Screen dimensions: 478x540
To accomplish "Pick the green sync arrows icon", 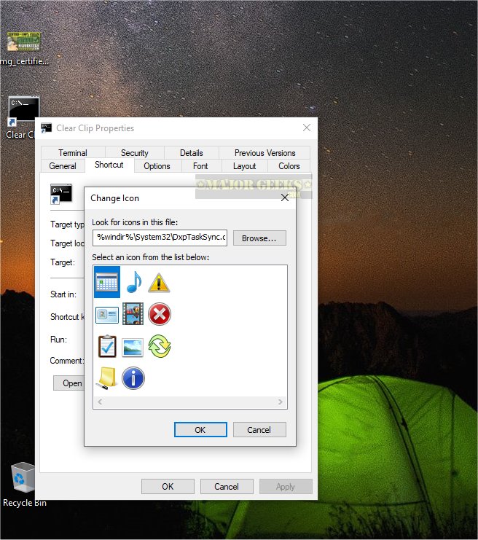I will pyautogui.click(x=160, y=346).
